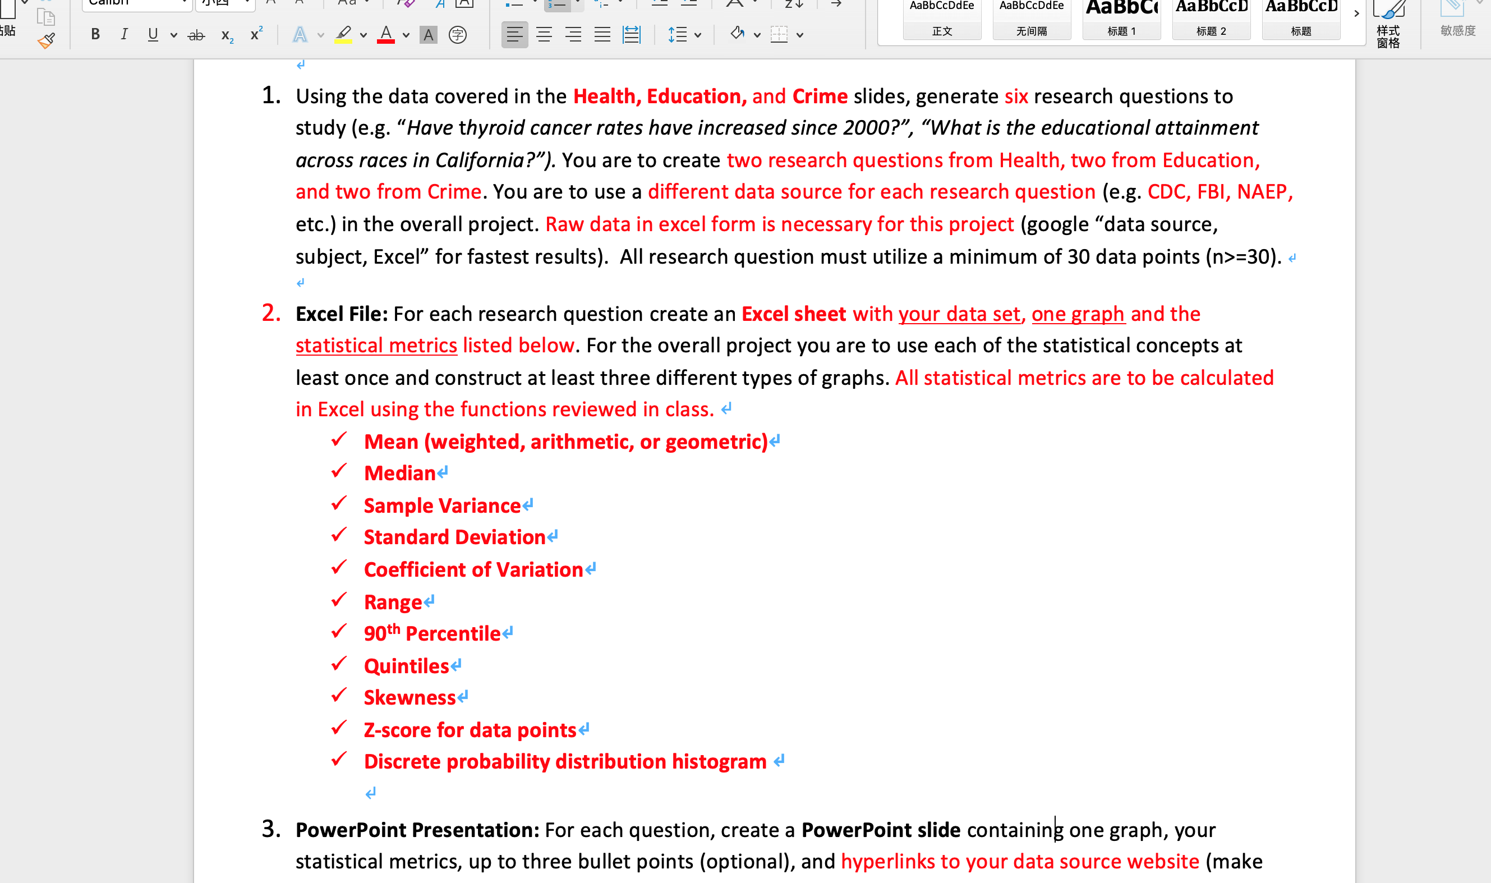
Task: Place cursor after 'Skewness' in list
Action: 457,697
